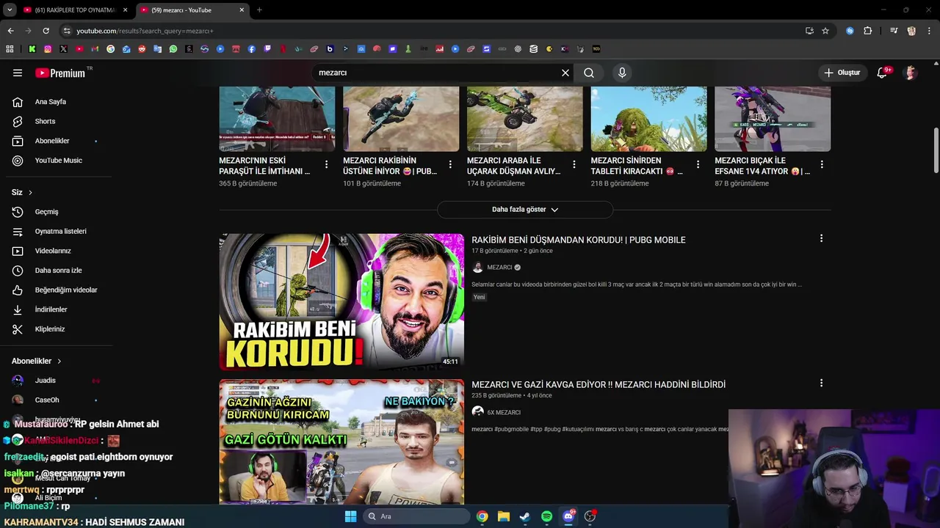Play RAKİBİM BENİ KORUDU thumbnail video

pos(341,302)
